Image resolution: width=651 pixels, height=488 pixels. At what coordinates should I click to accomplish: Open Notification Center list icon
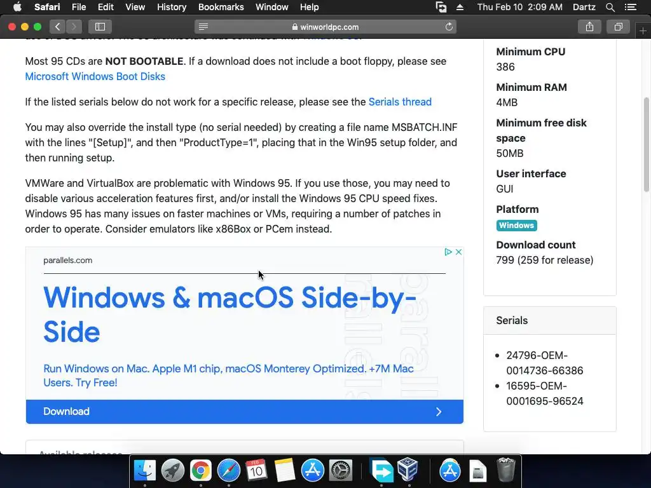[630, 7]
